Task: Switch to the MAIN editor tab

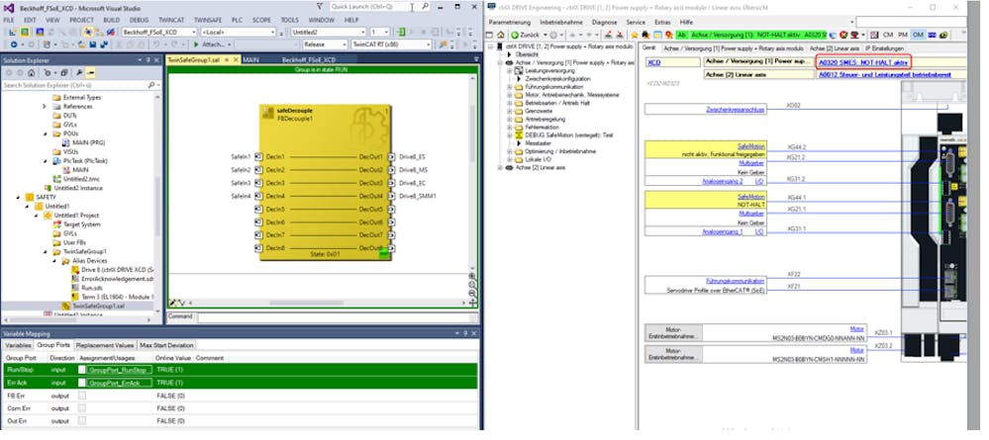Action: pos(250,60)
